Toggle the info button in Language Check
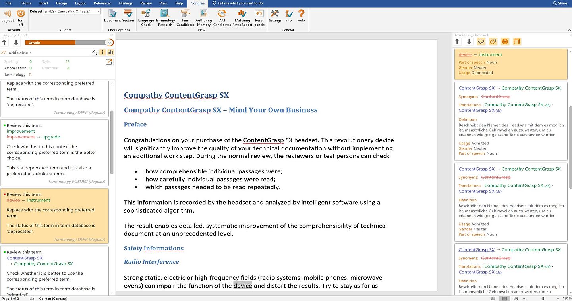This screenshot has height=301, width=572. tap(102, 52)
